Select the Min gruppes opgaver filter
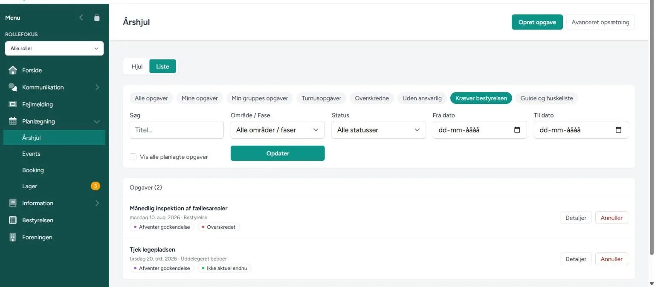 pyautogui.click(x=260, y=98)
